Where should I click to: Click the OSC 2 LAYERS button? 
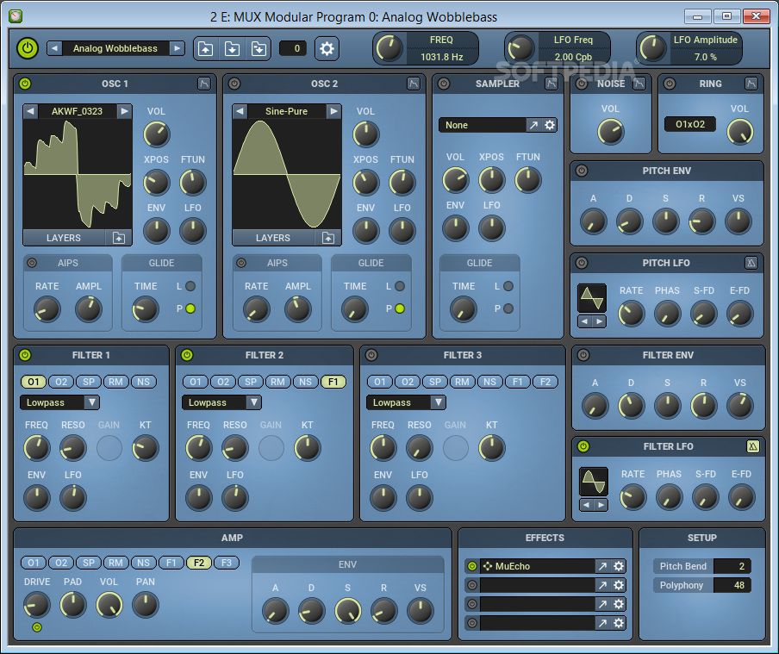(x=273, y=238)
